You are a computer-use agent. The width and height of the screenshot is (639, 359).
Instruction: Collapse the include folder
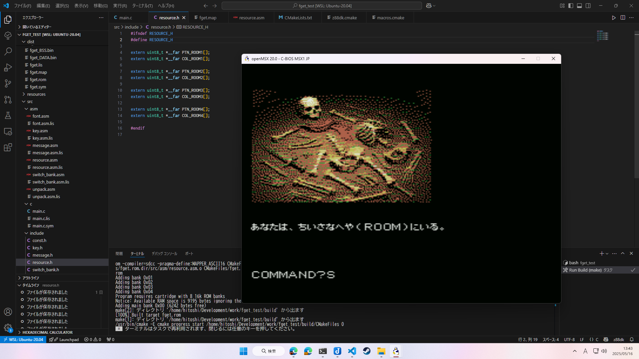pyautogui.click(x=37, y=233)
